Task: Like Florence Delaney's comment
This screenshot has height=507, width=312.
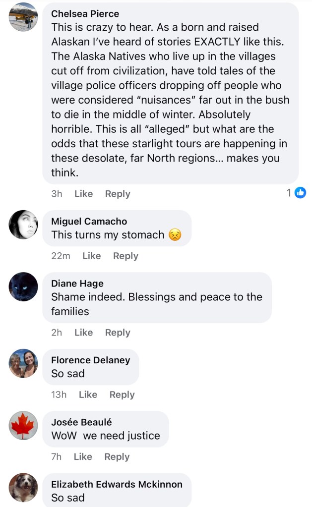Action: pos(88,394)
